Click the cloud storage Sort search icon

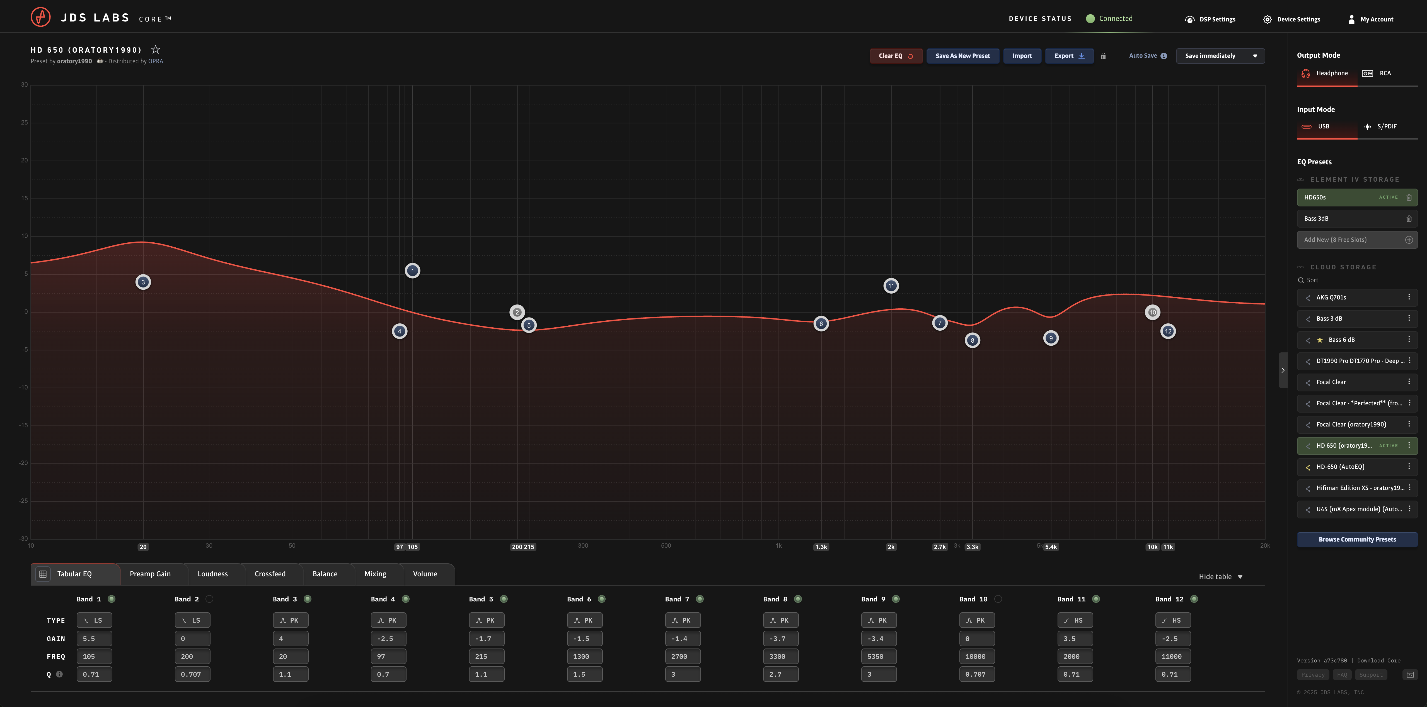1301,280
